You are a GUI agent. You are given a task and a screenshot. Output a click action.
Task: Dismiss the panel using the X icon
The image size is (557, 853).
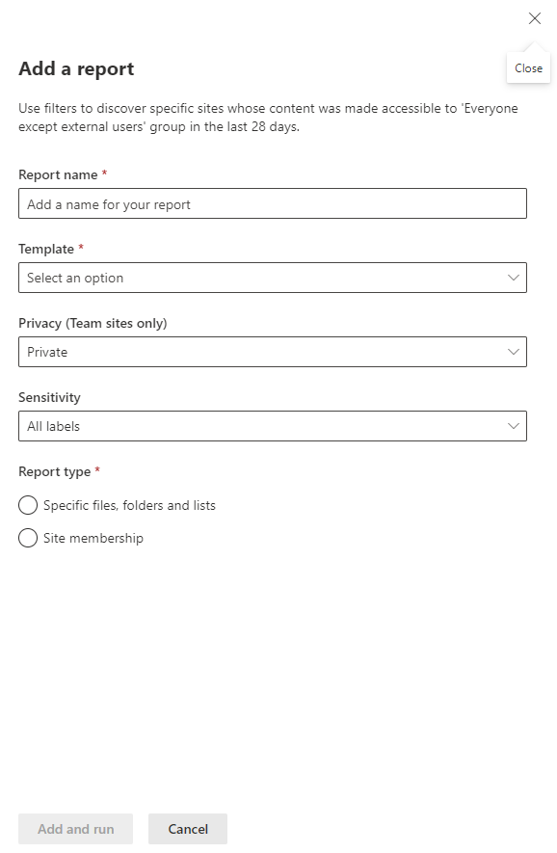tap(535, 18)
